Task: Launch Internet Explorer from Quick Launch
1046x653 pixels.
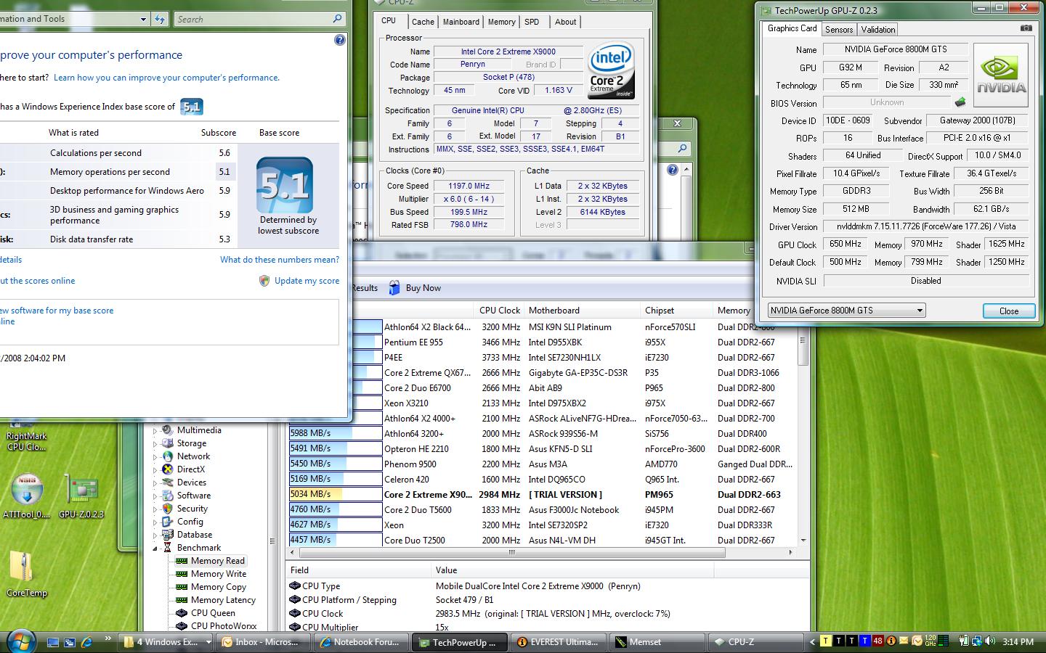Action: tap(86, 642)
